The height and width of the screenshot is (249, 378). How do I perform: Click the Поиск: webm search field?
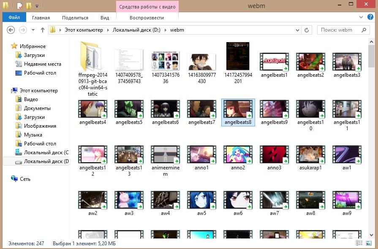click(x=343, y=30)
